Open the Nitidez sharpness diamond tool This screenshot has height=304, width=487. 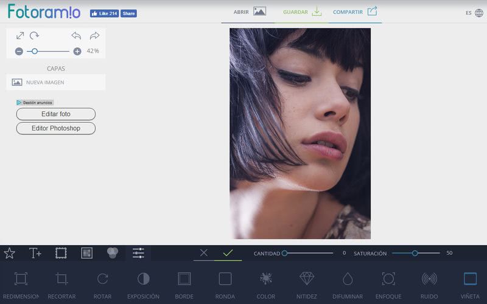tap(307, 285)
